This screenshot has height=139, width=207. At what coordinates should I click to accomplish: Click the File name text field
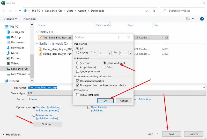click(116, 88)
